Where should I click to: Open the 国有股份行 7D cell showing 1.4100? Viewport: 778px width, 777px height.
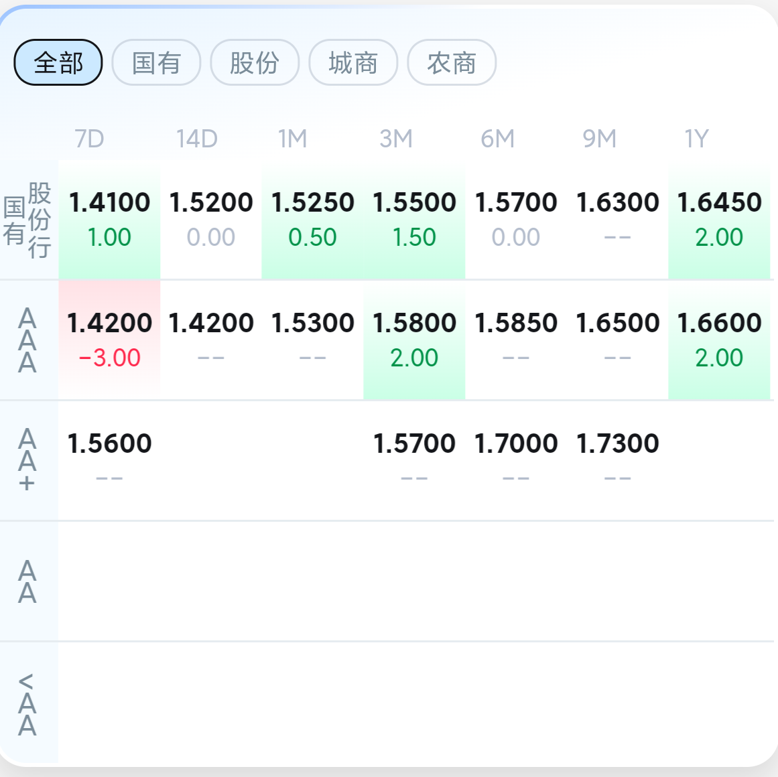pyautogui.click(x=109, y=219)
